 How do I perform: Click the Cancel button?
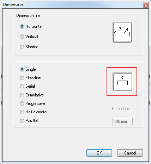pos(130,153)
